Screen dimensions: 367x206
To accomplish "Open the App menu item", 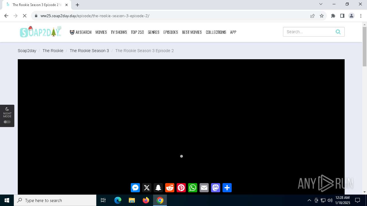I will click(x=233, y=32).
